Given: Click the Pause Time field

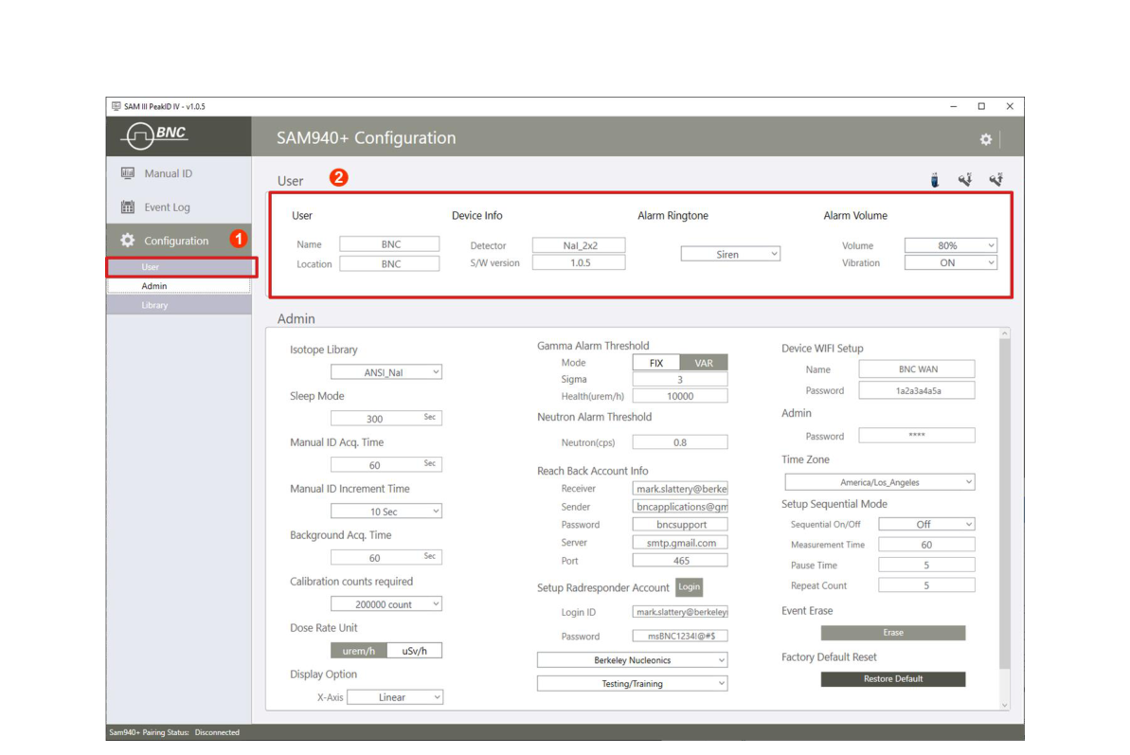Looking at the screenshot, I should coord(926,565).
